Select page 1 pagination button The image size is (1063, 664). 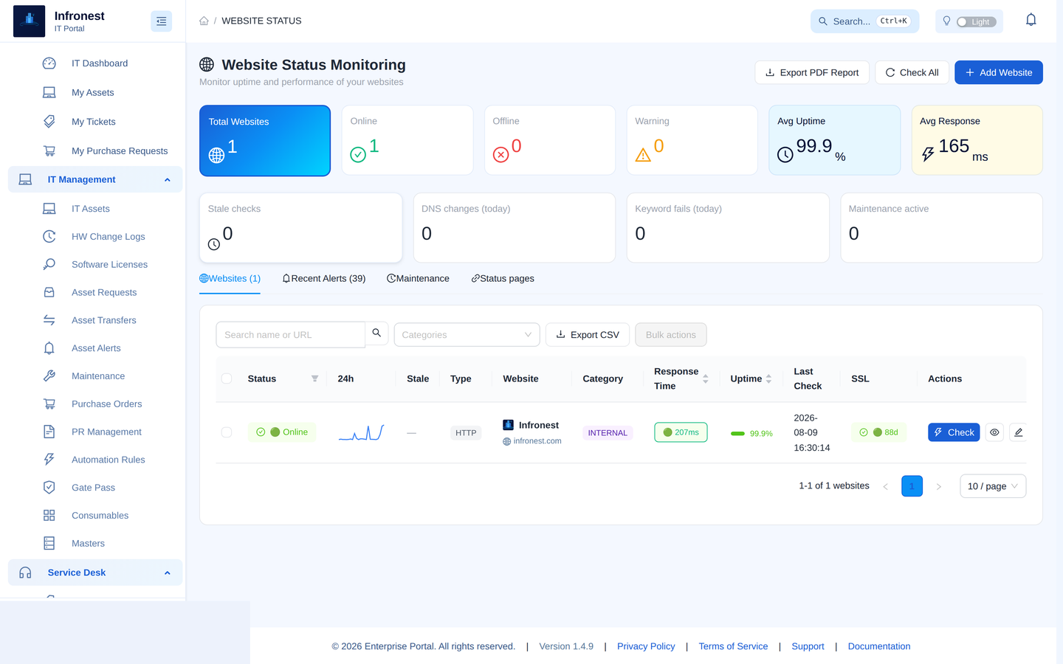pyautogui.click(x=912, y=486)
